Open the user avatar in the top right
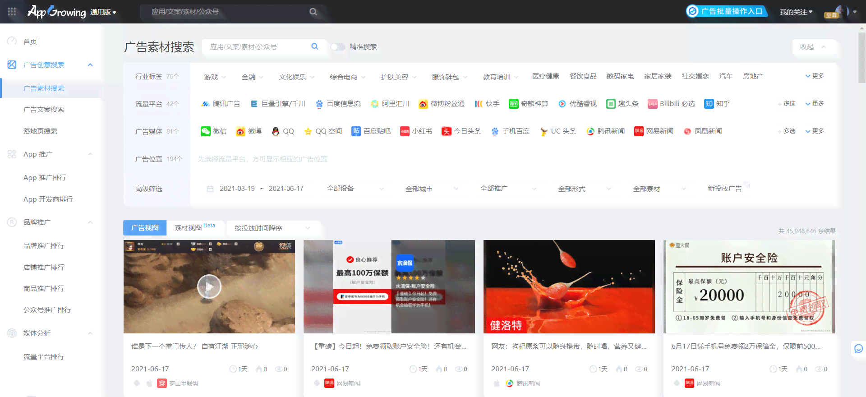 click(x=841, y=11)
